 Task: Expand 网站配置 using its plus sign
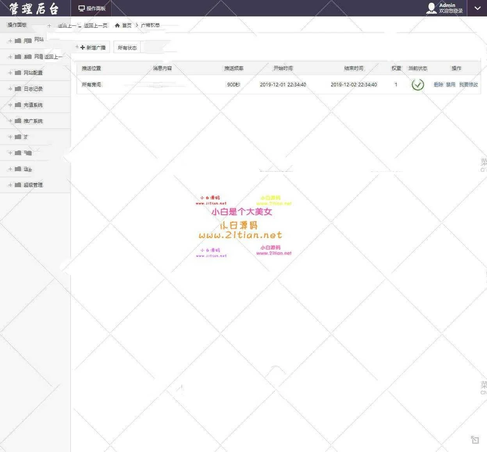click(11, 73)
